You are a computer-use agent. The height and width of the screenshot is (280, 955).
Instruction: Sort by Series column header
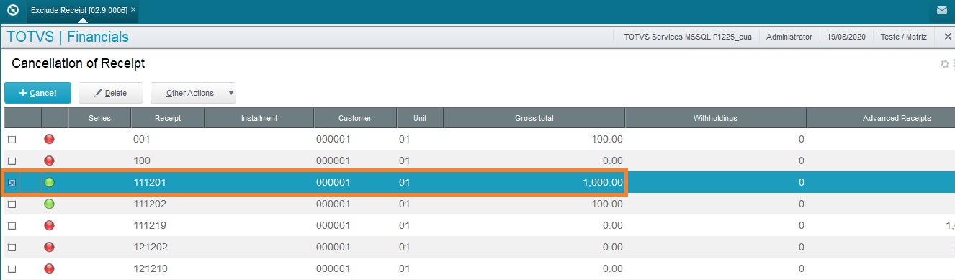[99, 118]
